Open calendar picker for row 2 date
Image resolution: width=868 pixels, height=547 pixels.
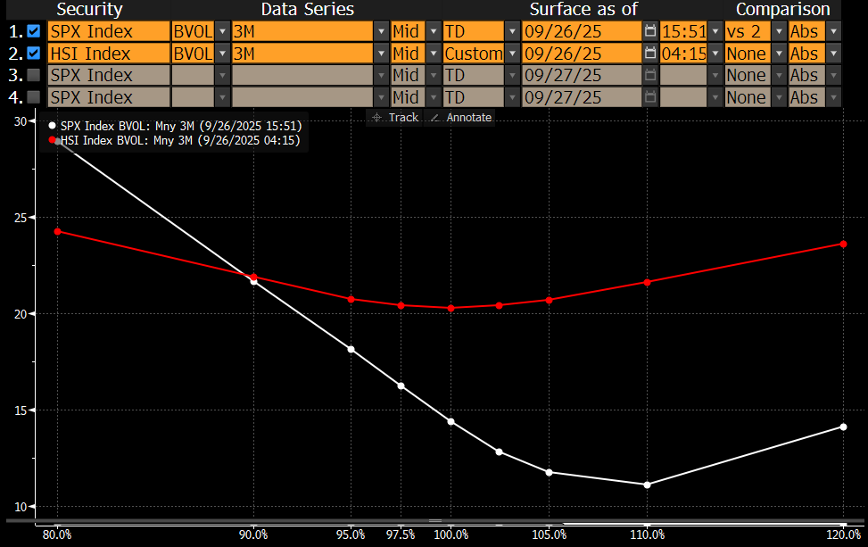(650, 54)
